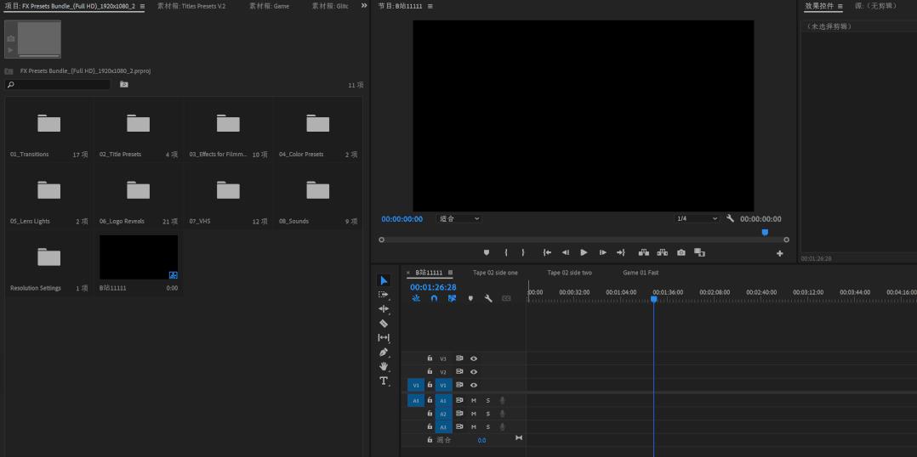The height and width of the screenshot is (457, 917).
Task: Toggle snapping magnet in the timeline
Action: click(434, 298)
